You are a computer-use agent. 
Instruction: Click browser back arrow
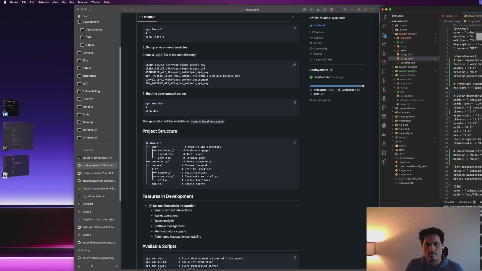point(125,10)
